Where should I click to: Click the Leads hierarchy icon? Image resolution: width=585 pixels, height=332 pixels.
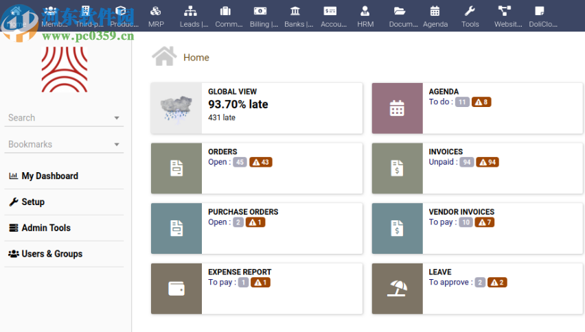191,12
